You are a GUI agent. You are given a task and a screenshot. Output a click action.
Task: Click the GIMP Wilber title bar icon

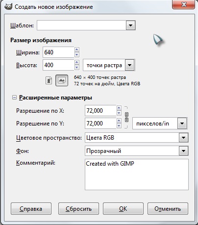click(8, 7)
